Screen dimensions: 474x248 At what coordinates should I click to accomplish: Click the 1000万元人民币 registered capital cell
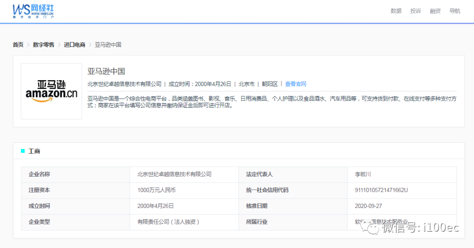click(157, 190)
